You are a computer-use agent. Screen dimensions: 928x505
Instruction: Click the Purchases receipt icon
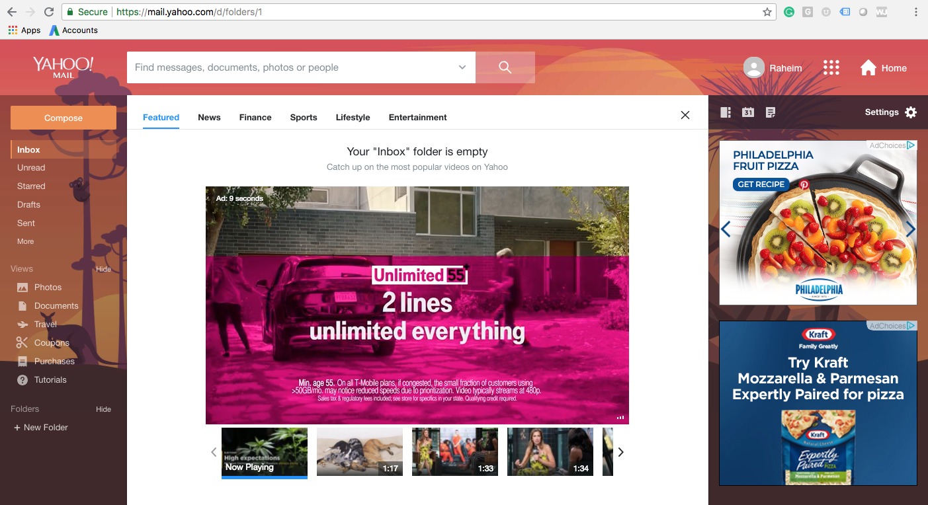pos(22,362)
